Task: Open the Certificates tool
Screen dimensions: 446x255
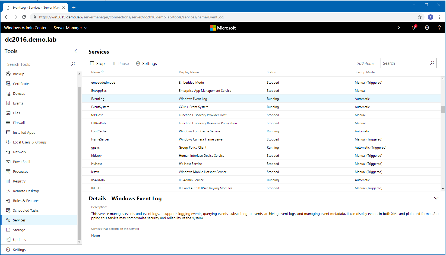Action: [x=21, y=84]
